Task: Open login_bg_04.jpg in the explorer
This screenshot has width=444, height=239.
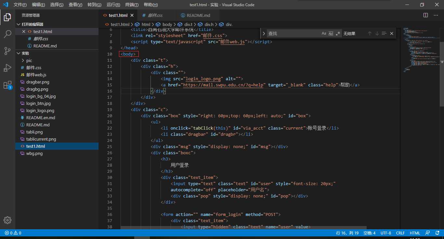Action: coord(57,96)
